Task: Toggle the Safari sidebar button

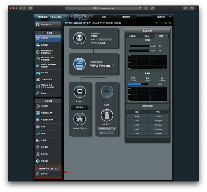Action: coord(30,8)
